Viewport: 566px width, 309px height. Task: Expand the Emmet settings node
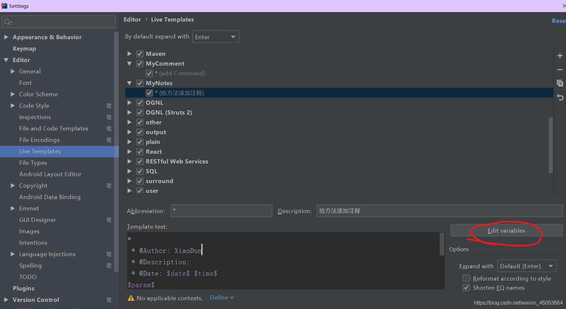(13, 209)
